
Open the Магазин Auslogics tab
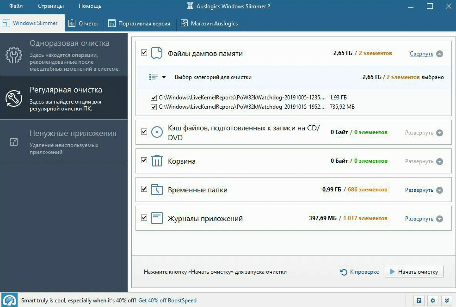[210, 23]
